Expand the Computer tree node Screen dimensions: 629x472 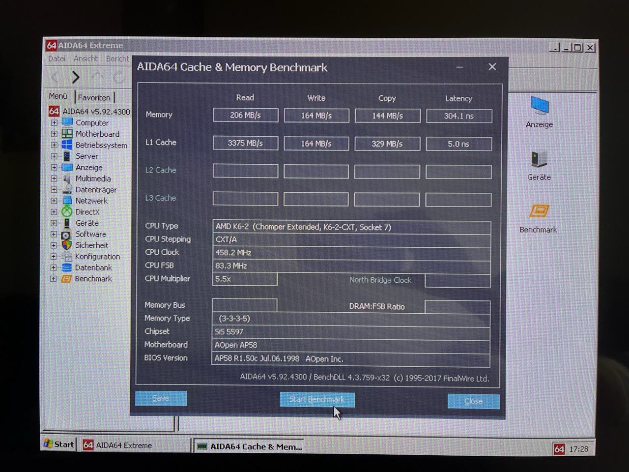[54, 122]
